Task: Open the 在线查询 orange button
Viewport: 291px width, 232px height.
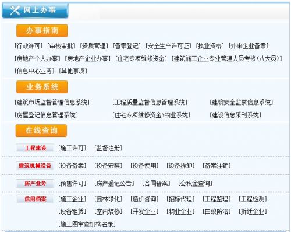Action: click(41, 131)
